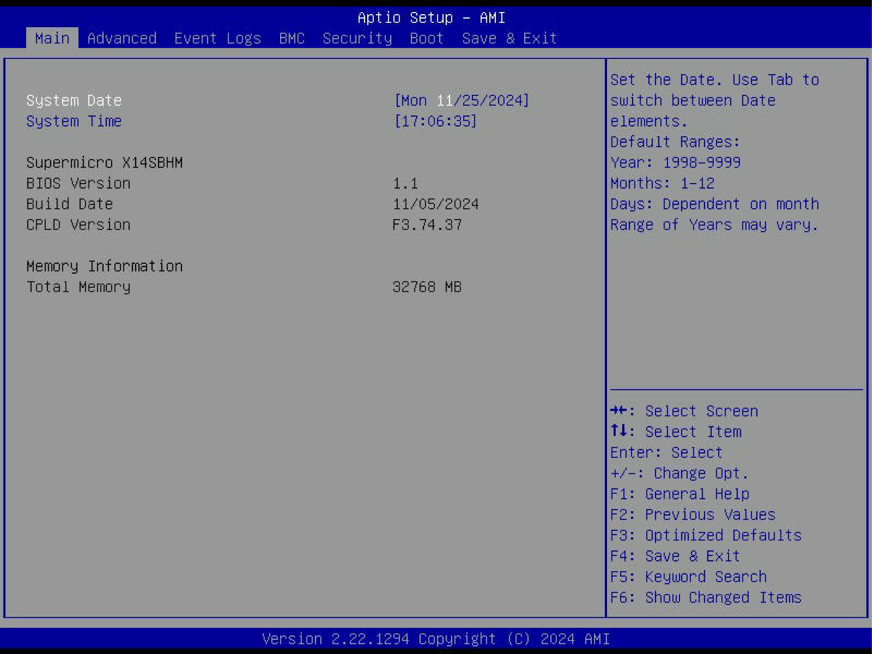The width and height of the screenshot is (872, 654).
Task: Click the F2 Previous Values hint
Action: [693, 515]
